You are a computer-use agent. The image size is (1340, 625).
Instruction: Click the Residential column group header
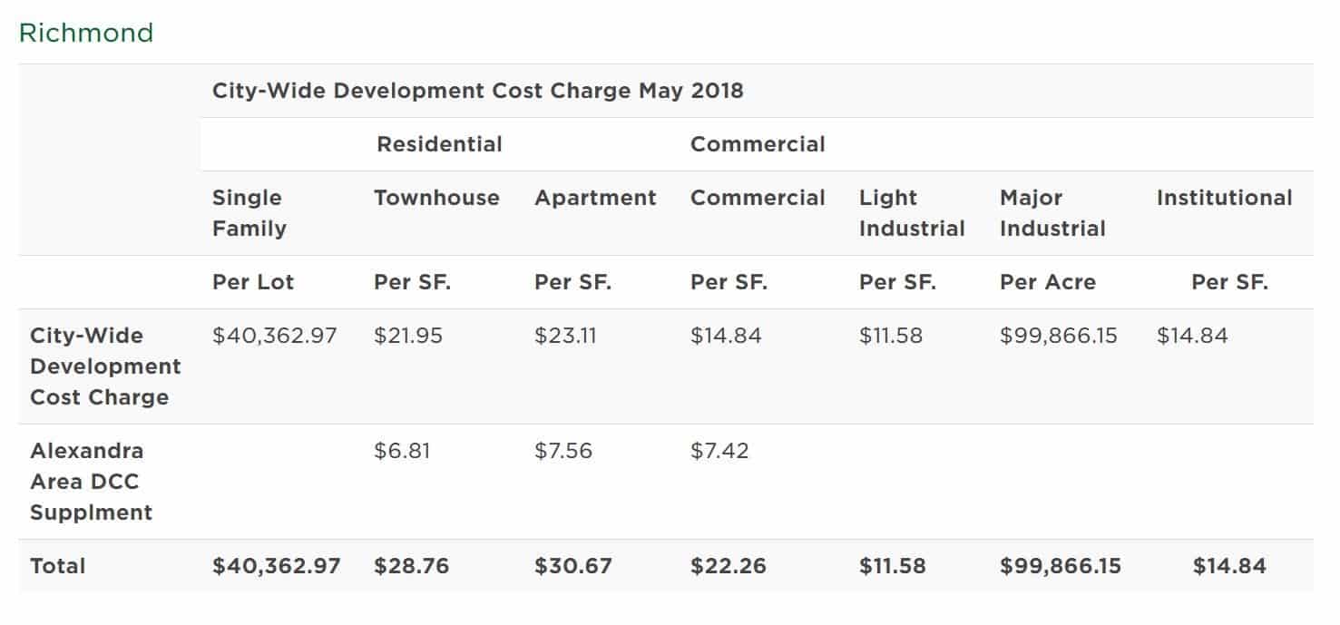pyautogui.click(x=439, y=144)
